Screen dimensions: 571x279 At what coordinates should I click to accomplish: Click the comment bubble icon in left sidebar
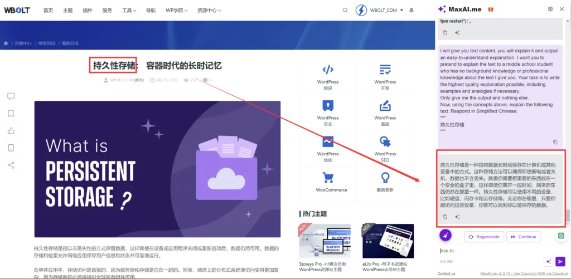click(11, 96)
